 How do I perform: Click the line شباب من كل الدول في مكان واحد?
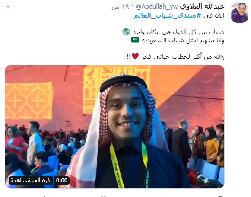pos(178,32)
